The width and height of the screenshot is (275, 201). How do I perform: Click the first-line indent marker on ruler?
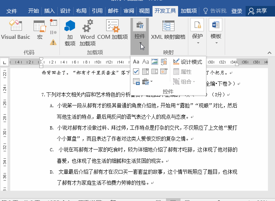[x=41, y=59]
